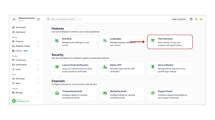The width and height of the screenshot is (215, 120).
Task: Click the Marketing Email icon
Action: [x=105, y=93]
